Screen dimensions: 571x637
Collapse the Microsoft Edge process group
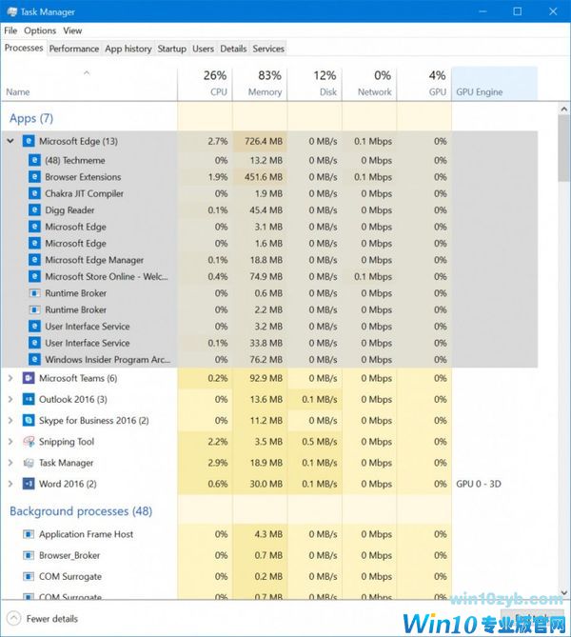pos(10,141)
